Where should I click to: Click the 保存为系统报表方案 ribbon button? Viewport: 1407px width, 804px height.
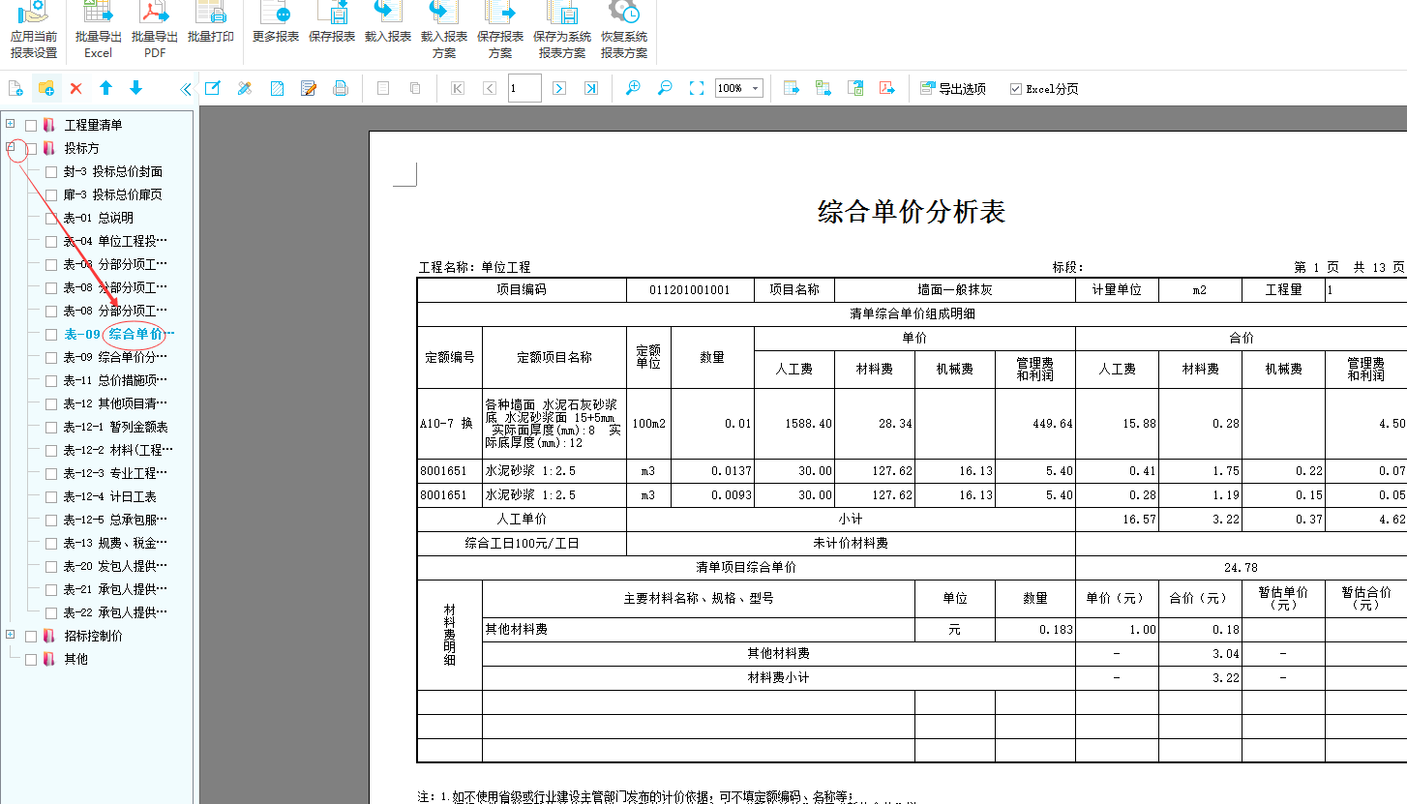point(562,31)
